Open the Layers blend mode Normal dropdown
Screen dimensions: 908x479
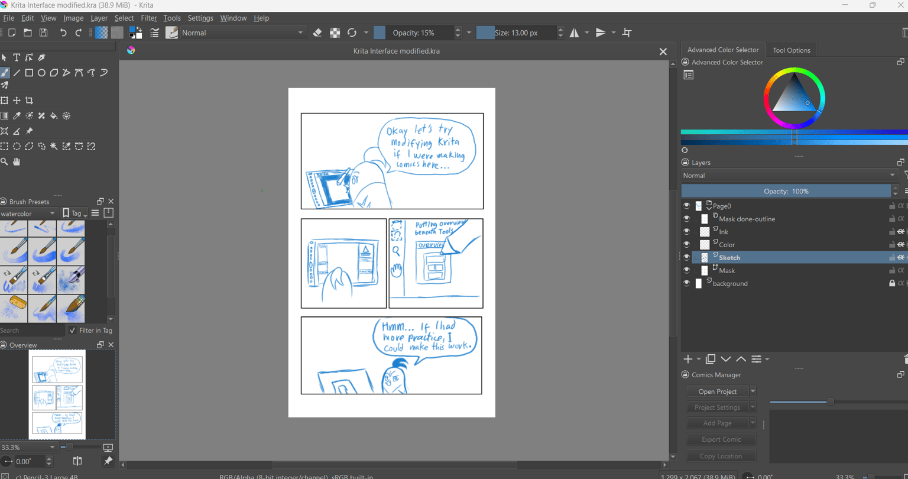pyautogui.click(x=789, y=176)
